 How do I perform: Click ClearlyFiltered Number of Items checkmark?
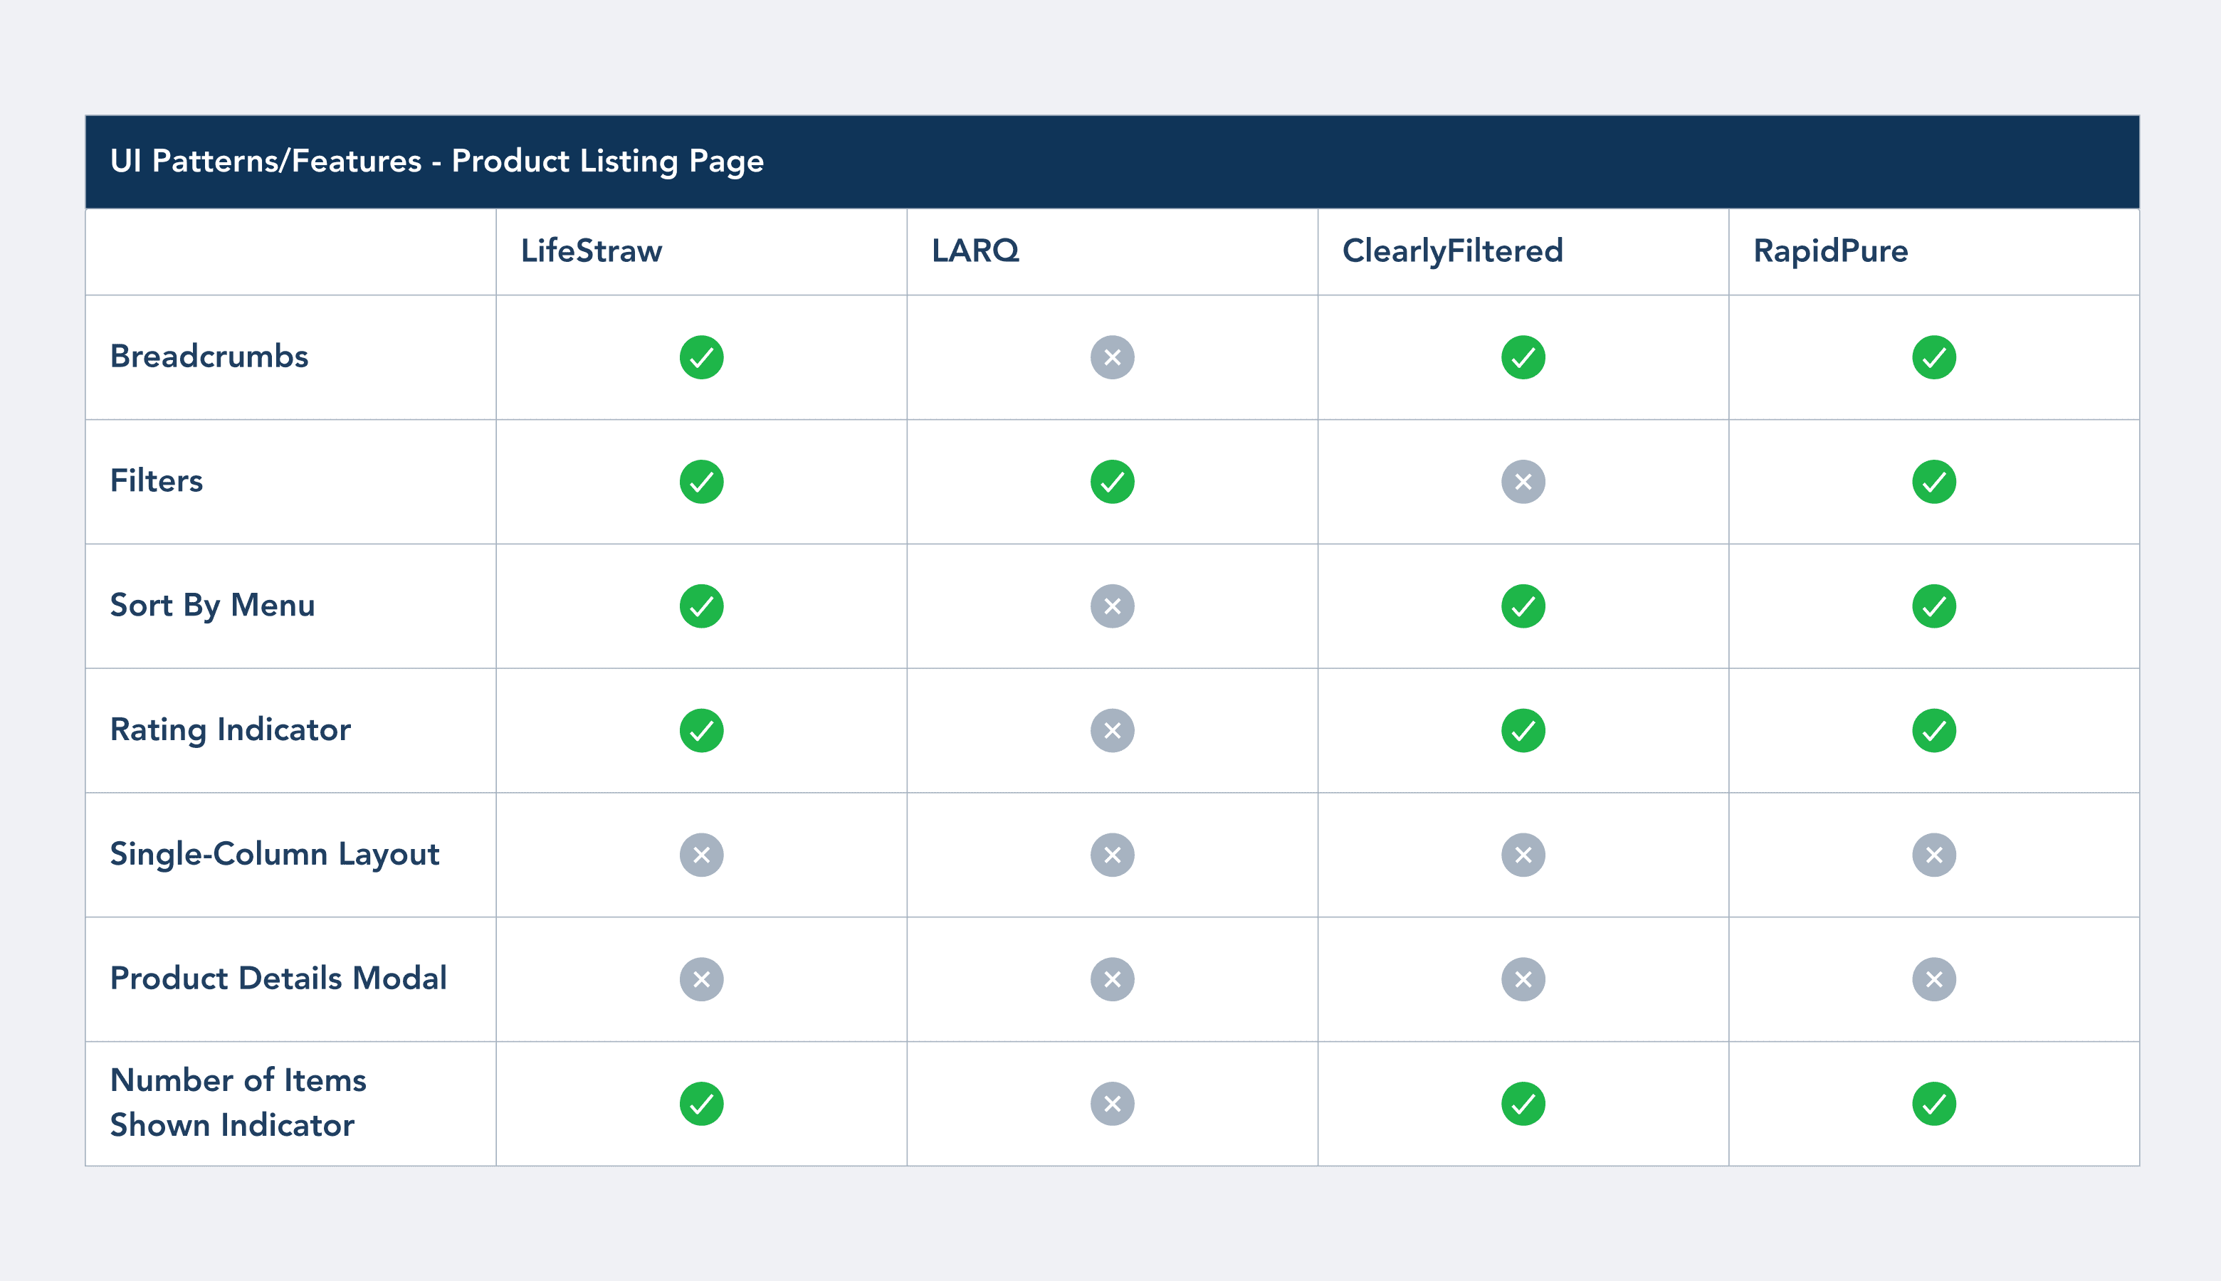1523,1103
